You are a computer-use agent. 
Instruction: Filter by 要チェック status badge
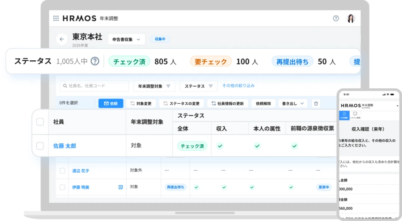[211, 61]
